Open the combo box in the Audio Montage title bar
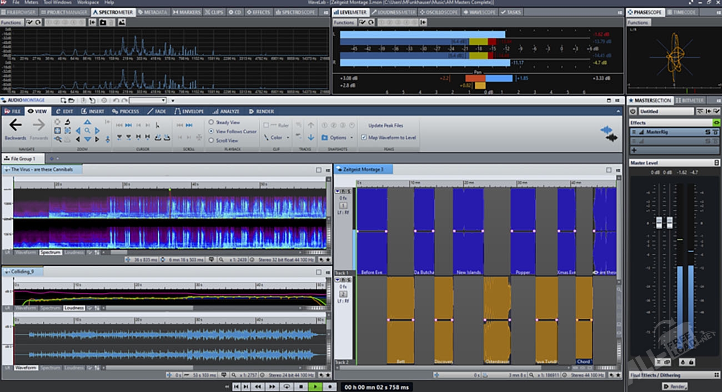 point(148,100)
